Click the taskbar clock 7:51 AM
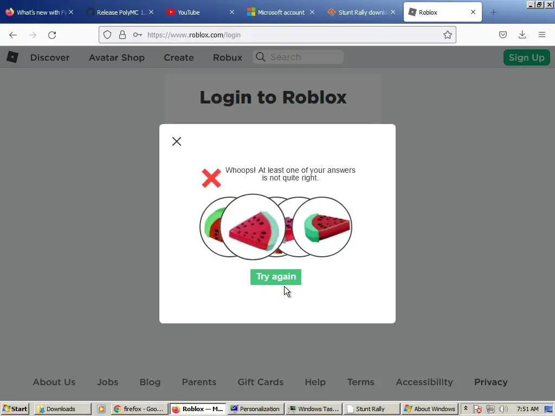The width and height of the screenshot is (555, 416). 527,409
